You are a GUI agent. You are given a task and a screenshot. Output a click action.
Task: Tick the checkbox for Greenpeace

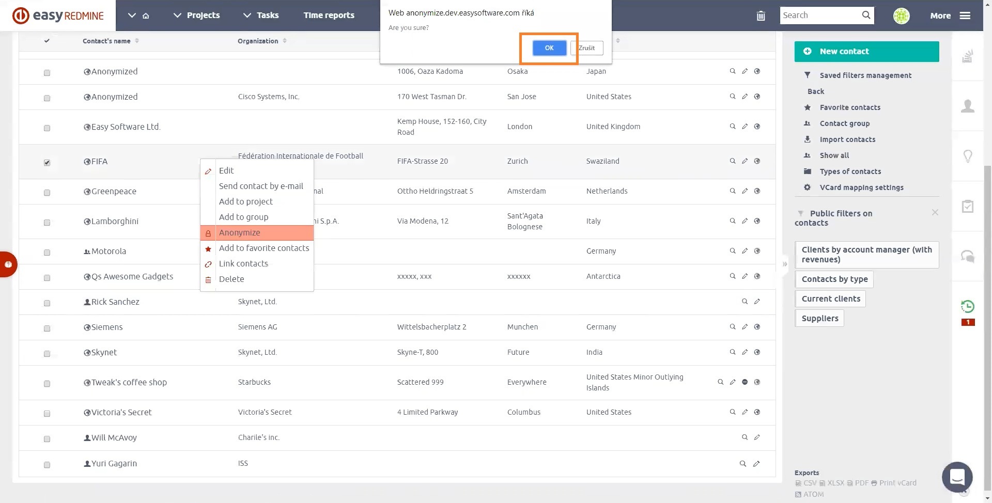pyautogui.click(x=47, y=193)
